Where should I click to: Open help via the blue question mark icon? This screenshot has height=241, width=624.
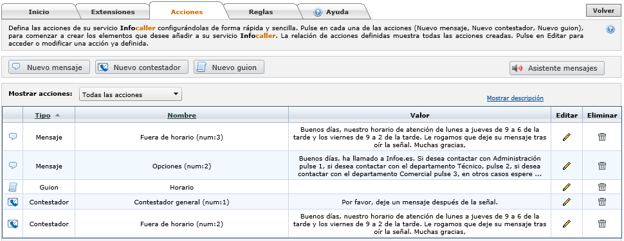click(x=610, y=29)
